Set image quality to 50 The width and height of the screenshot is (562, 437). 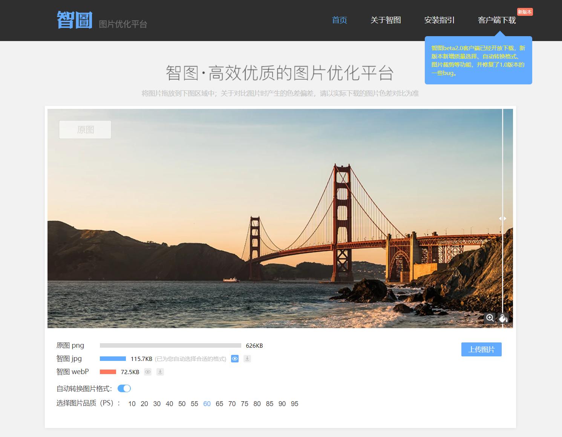pos(182,404)
